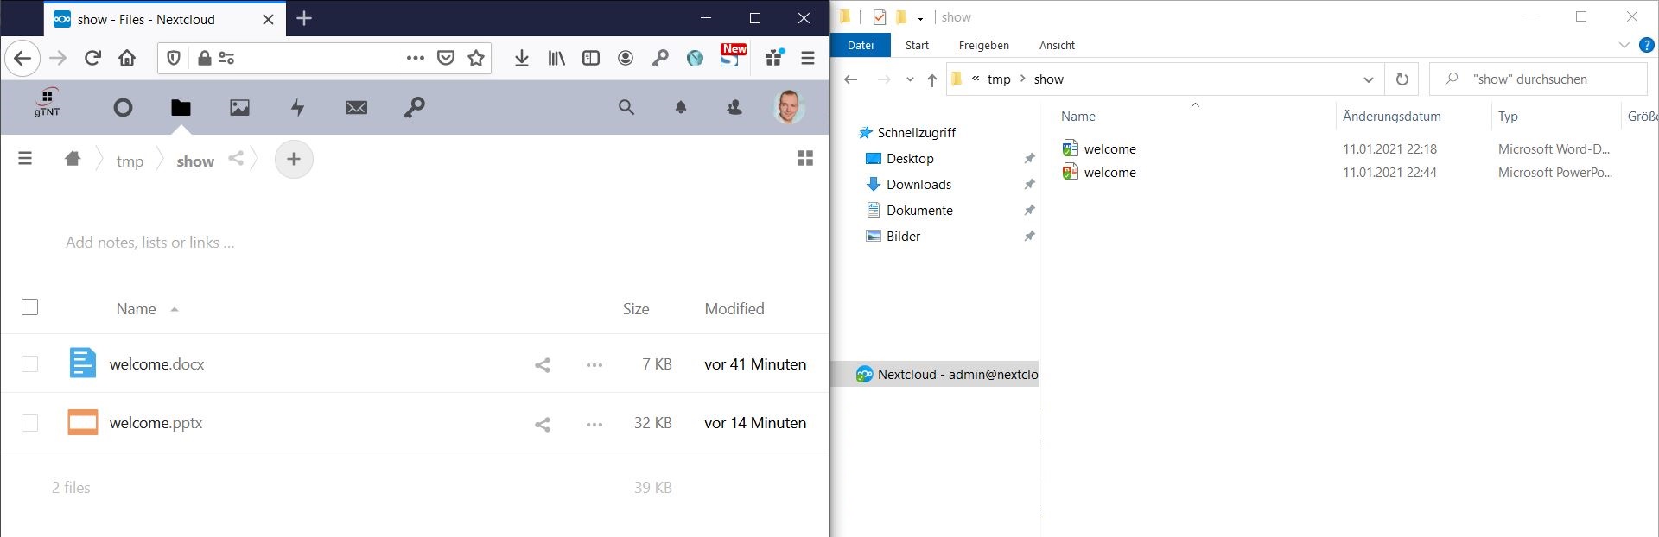
Task: Open the Datei tab in Explorer
Action: (860, 45)
